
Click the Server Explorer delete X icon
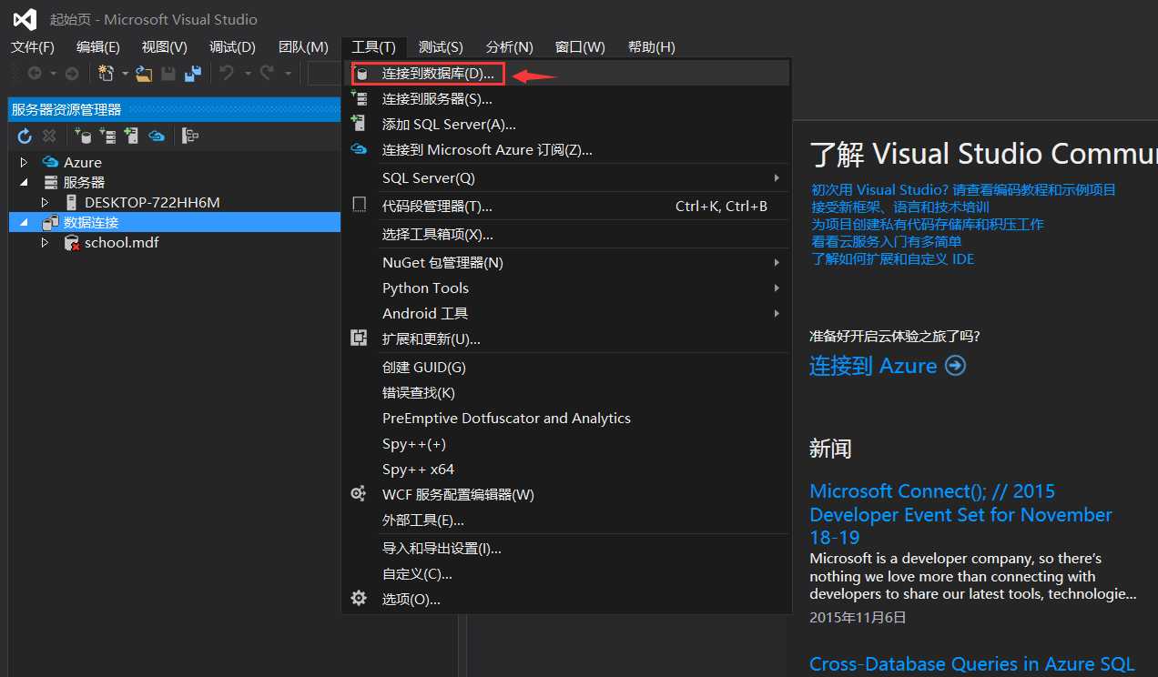(x=49, y=136)
